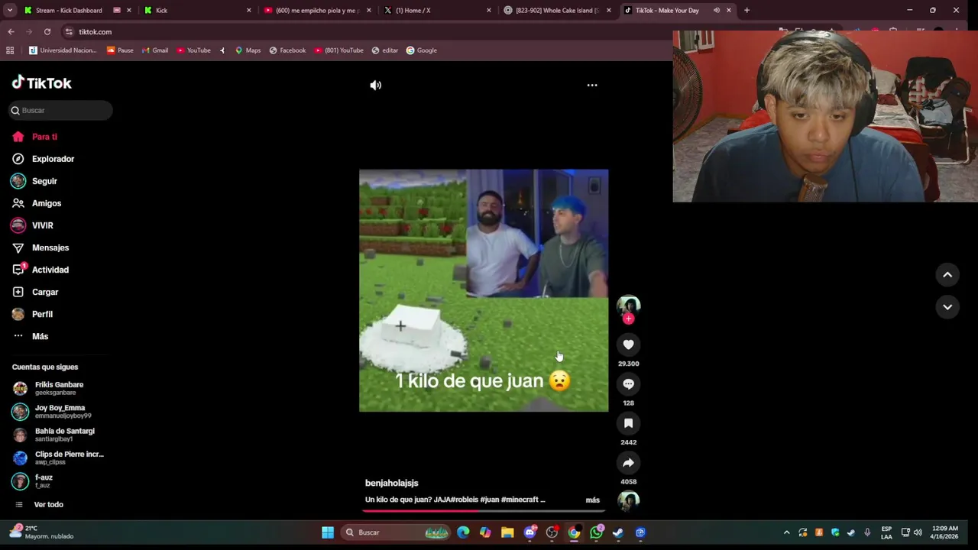The width and height of the screenshot is (978, 550).
Task: Open the comments with 128 replies
Action: [628, 384]
